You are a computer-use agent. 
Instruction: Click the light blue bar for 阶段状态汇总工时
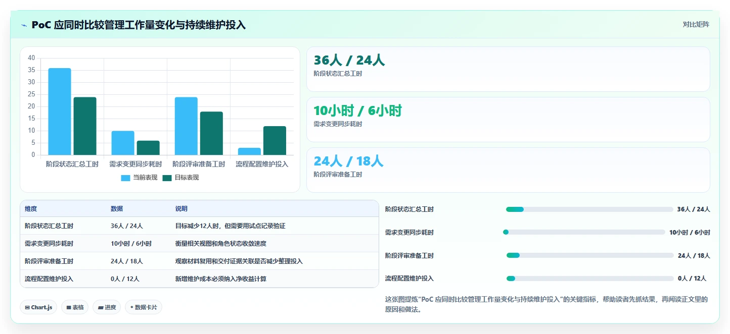(x=60, y=112)
